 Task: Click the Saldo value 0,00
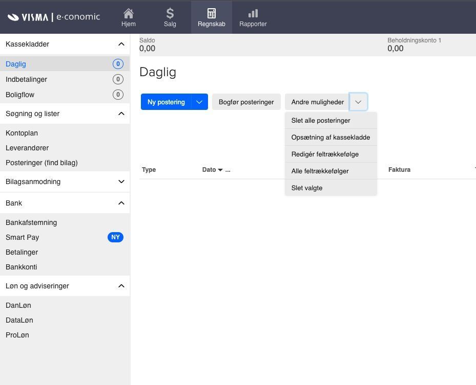tap(147, 49)
